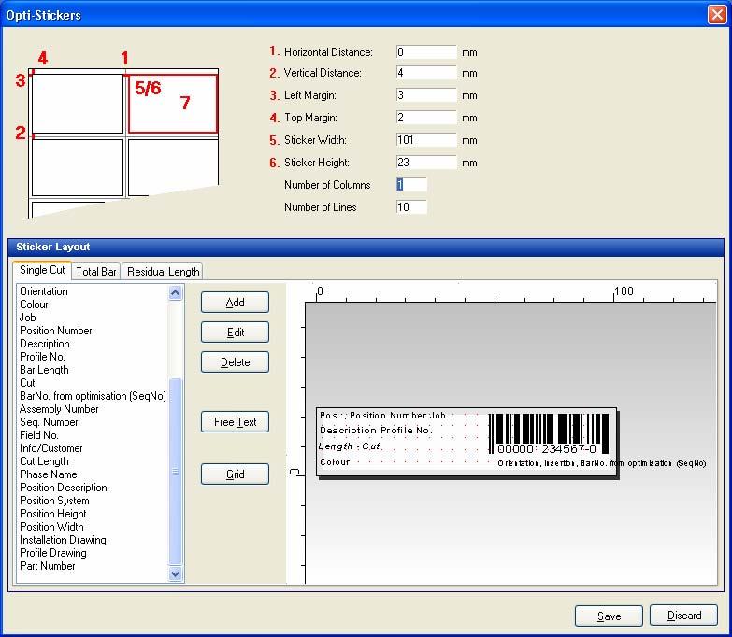Viewport: 732px width, 637px height.
Task: Select Profile No. list entry
Action: point(42,357)
